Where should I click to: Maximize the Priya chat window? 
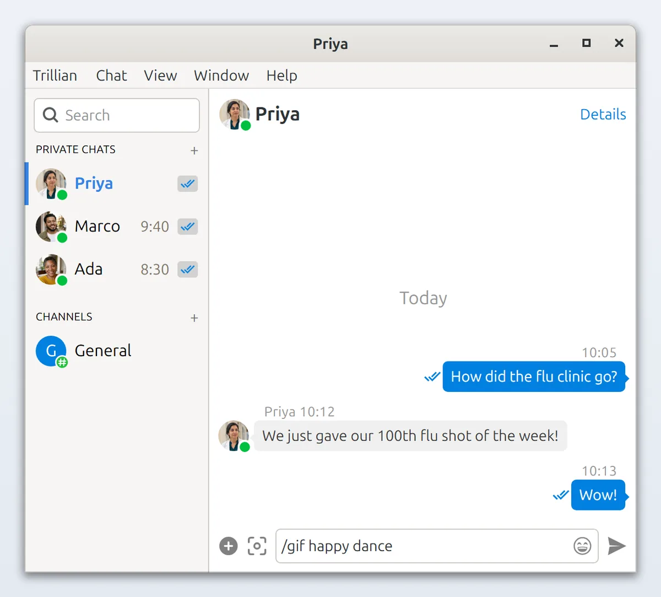(x=587, y=43)
